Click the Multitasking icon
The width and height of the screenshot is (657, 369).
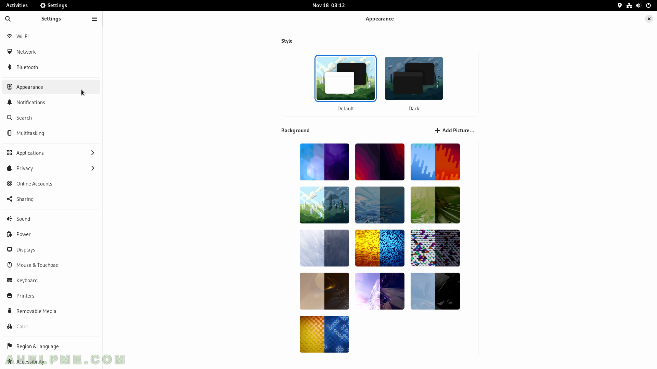pos(10,133)
